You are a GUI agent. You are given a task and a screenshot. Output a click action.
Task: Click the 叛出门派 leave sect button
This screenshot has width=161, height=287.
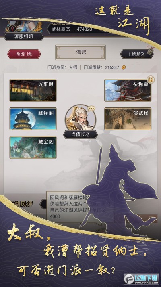tap(24, 54)
